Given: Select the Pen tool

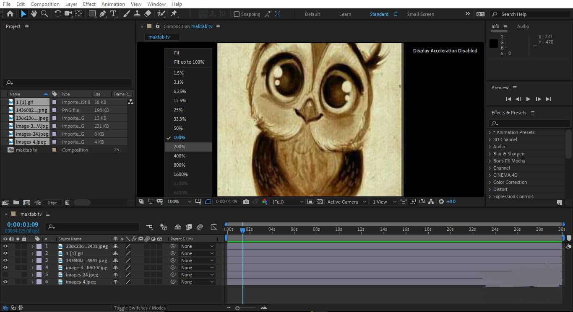Looking at the screenshot, I should pos(103,14).
